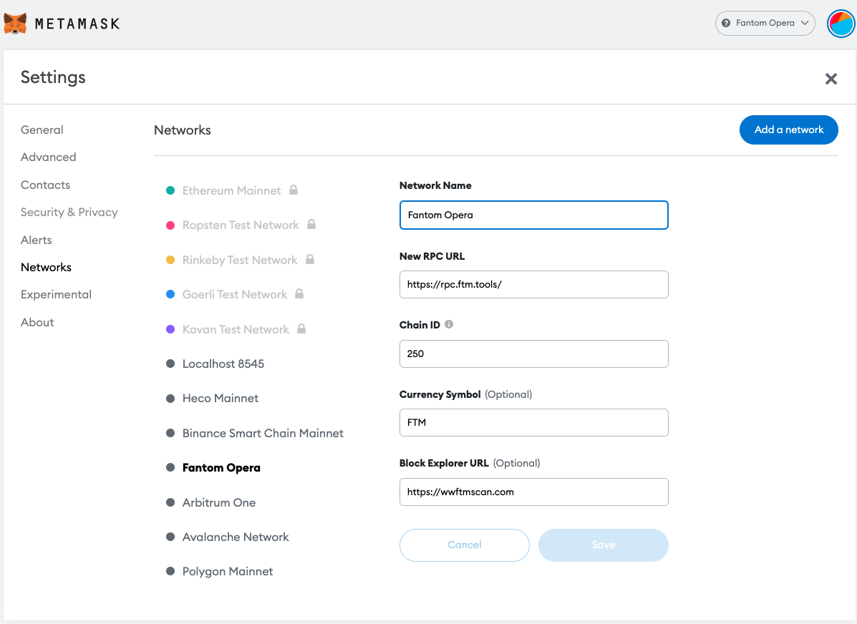
Task: Click the lock icon beside Goerli Test Network
Action: 299,293
